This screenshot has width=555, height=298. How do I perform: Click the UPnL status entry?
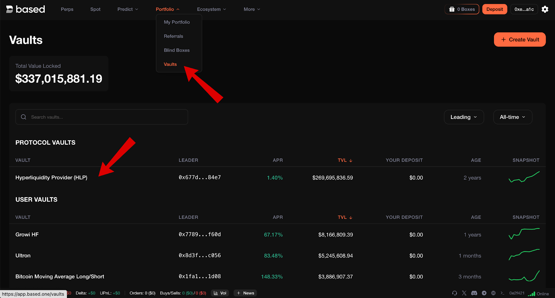click(x=110, y=293)
